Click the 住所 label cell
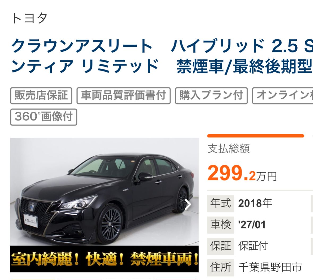313x280 pixels. coord(220,268)
